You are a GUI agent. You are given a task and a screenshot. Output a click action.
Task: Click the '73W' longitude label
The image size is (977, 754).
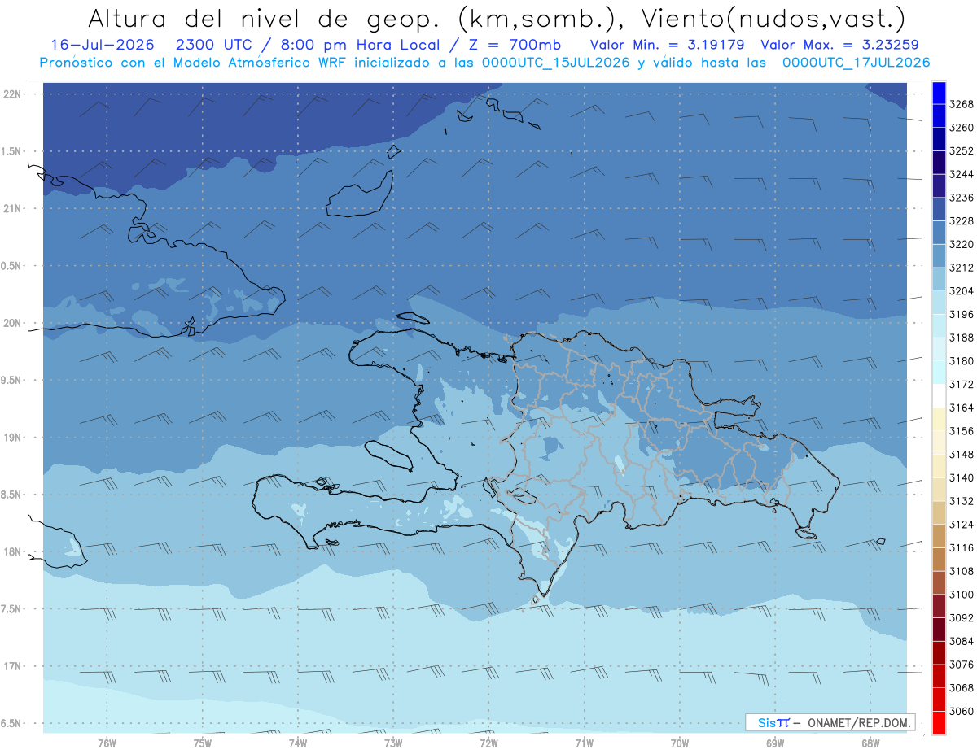click(393, 742)
